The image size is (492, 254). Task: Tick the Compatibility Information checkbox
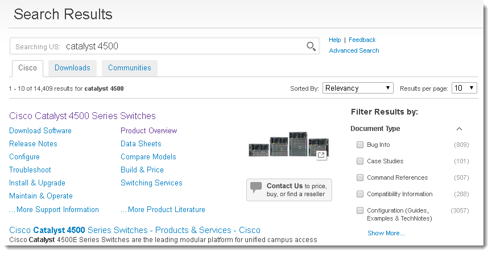pyautogui.click(x=360, y=194)
